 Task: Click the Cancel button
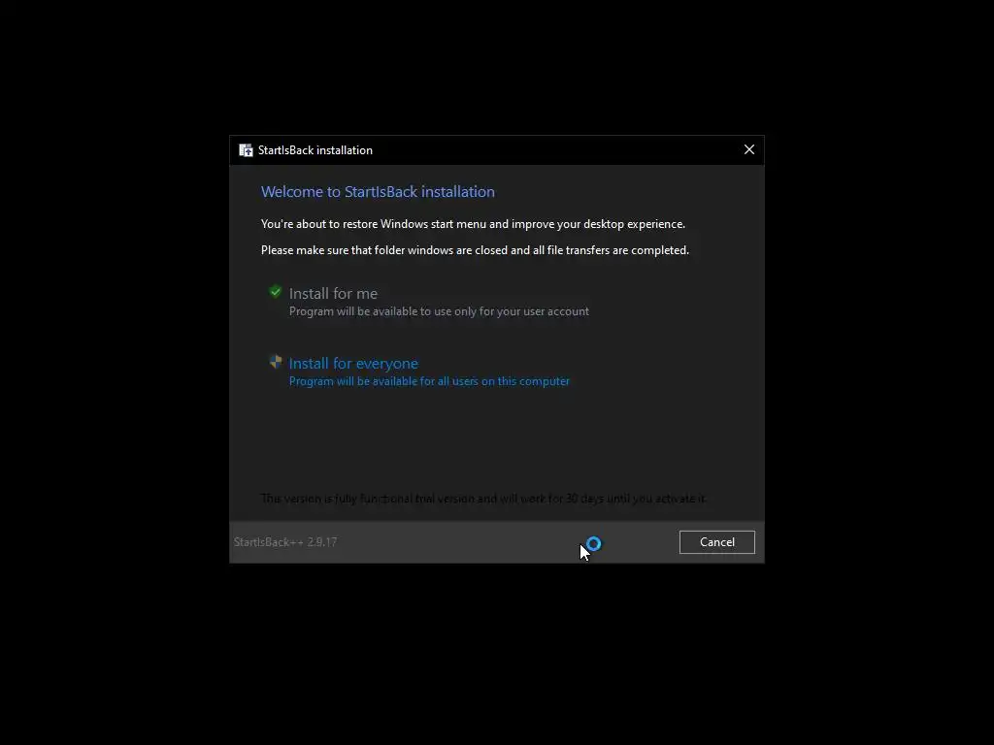(x=717, y=542)
